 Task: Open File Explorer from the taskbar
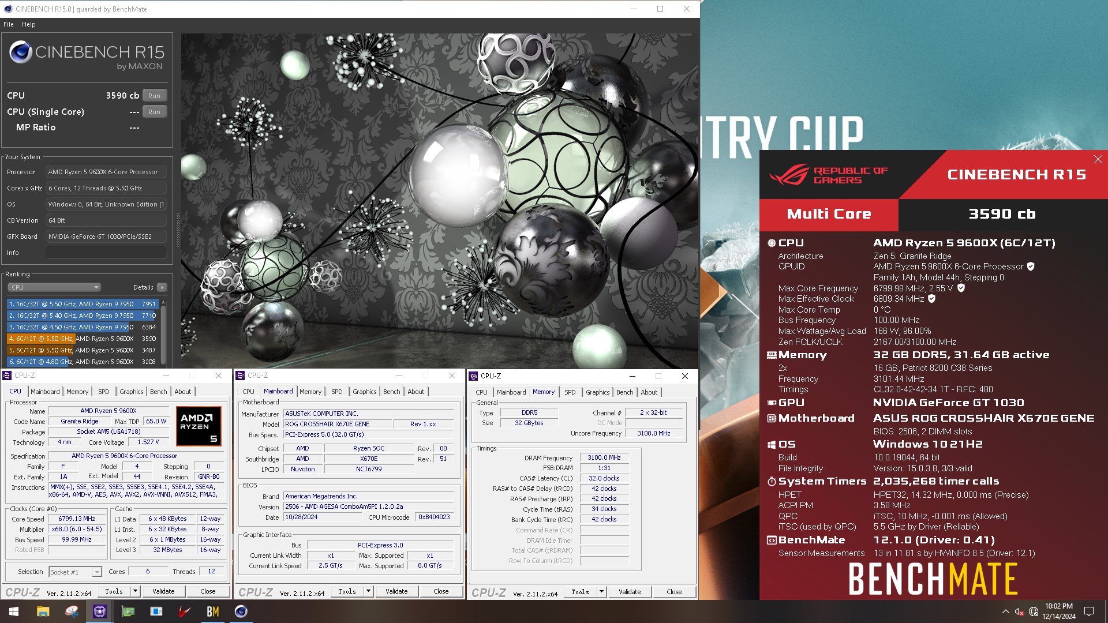[x=43, y=611]
